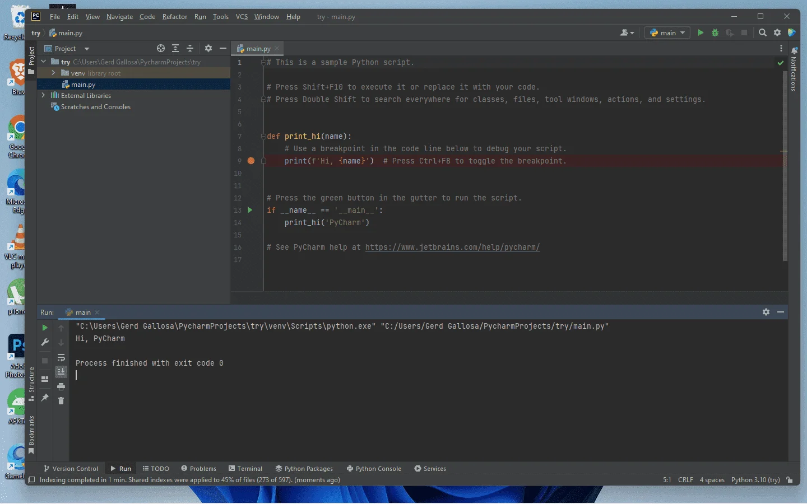Click the Print icon in Run console
This screenshot has height=504, width=807.
[x=61, y=386]
